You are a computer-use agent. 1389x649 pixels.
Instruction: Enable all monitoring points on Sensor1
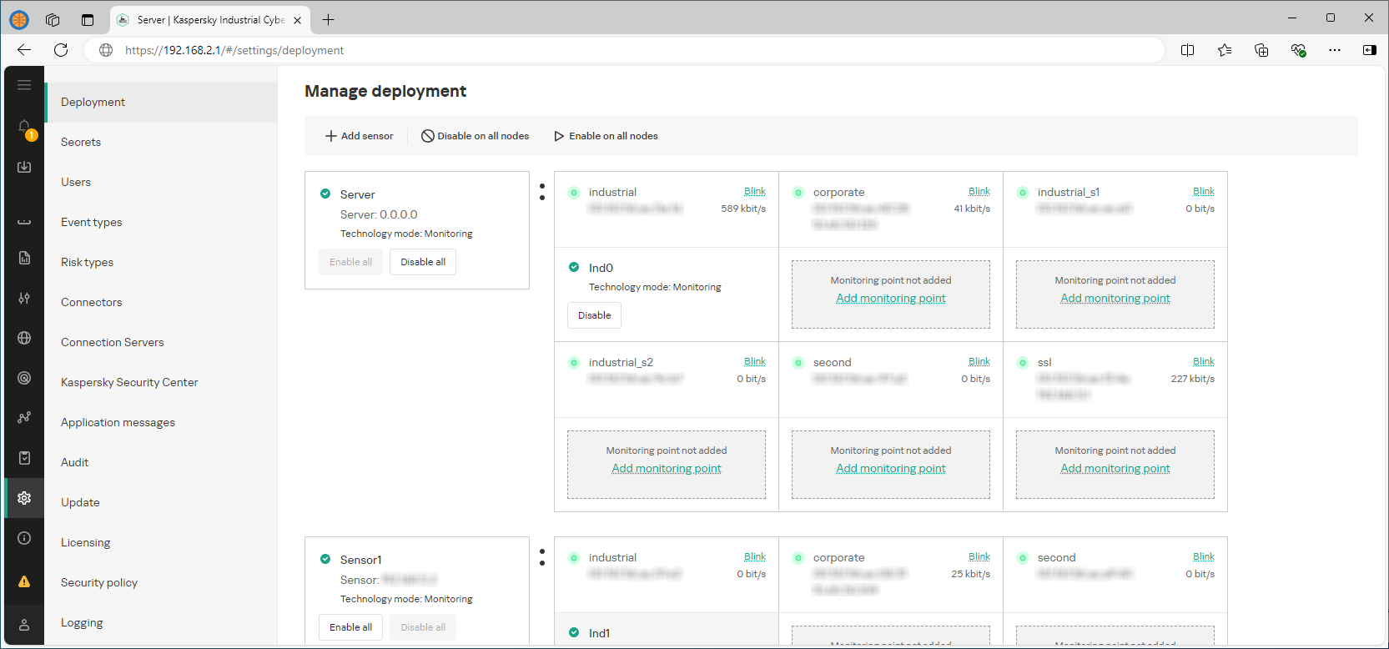pyautogui.click(x=350, y=627)
